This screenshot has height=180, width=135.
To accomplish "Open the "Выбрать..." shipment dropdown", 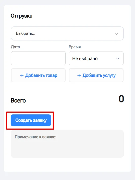I will click(x=67, y=33).
